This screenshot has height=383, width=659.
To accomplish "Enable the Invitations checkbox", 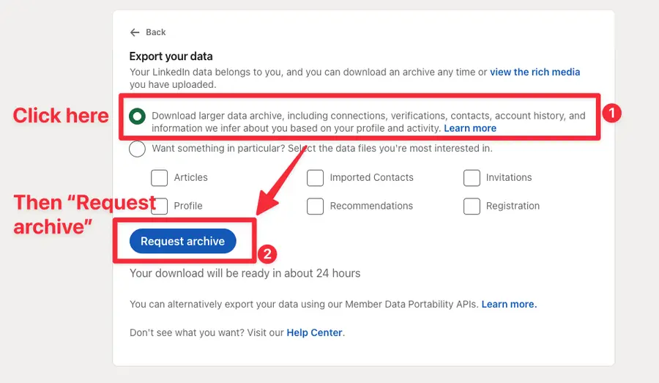I will [472, 178].
